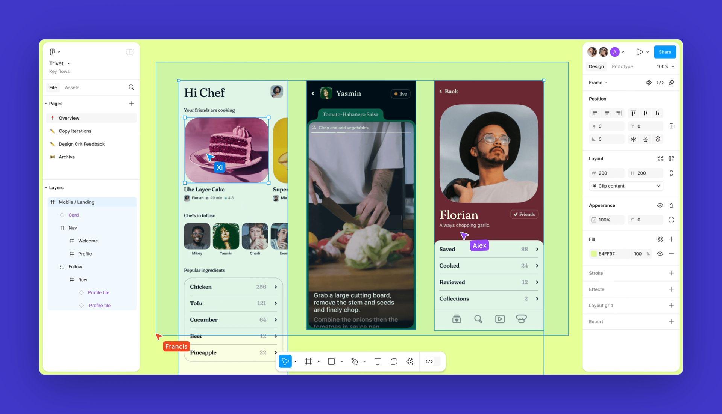Select the Frame tool in toolbar
Viewport: 722px width, 414px height.
point(308,361)
